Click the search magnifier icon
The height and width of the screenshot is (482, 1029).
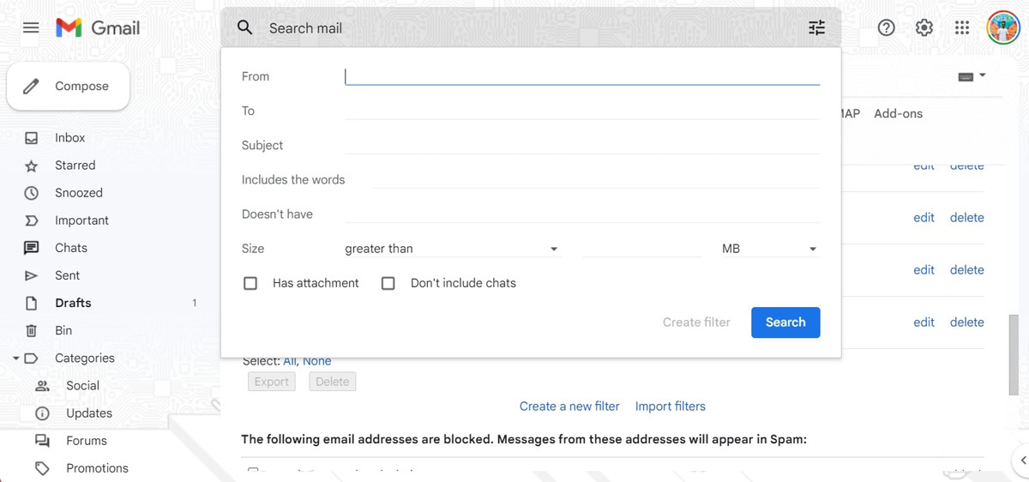[x=245, y=27]
